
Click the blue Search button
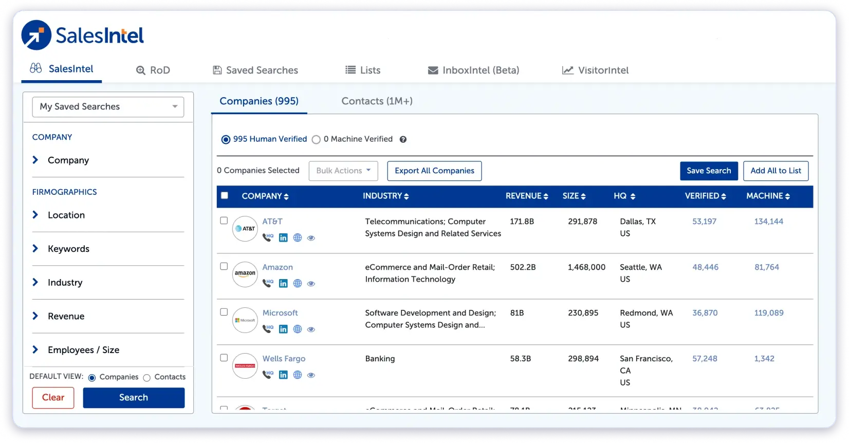134,398
